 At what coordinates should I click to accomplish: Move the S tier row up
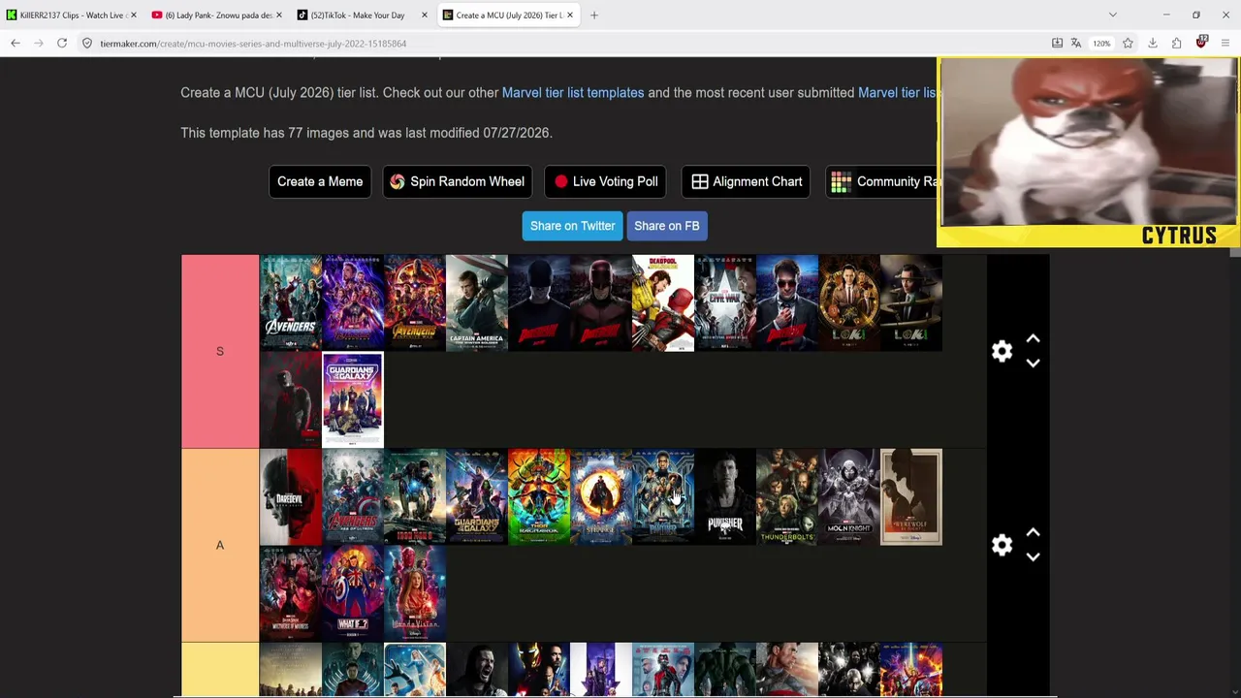click(1033, 338)
